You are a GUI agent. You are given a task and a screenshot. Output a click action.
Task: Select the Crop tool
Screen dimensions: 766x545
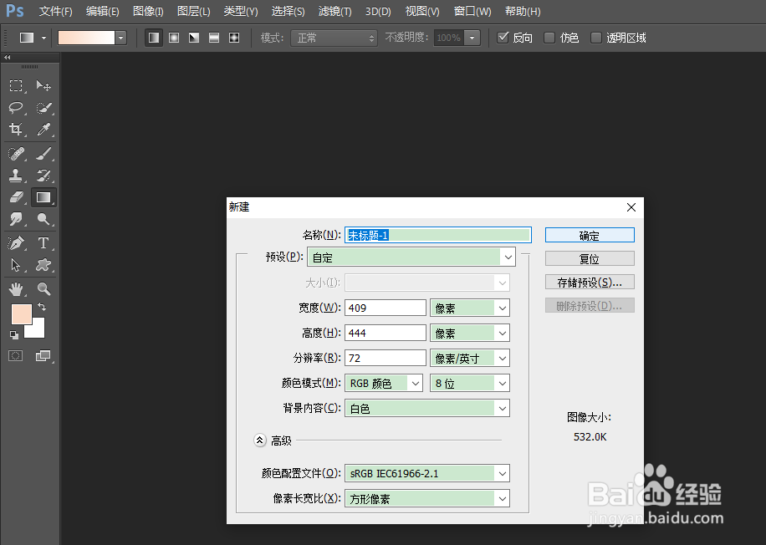coord(16,129)
